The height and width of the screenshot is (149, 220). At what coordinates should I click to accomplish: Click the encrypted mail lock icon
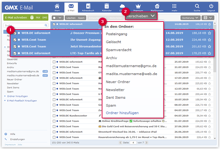point(32,18)
